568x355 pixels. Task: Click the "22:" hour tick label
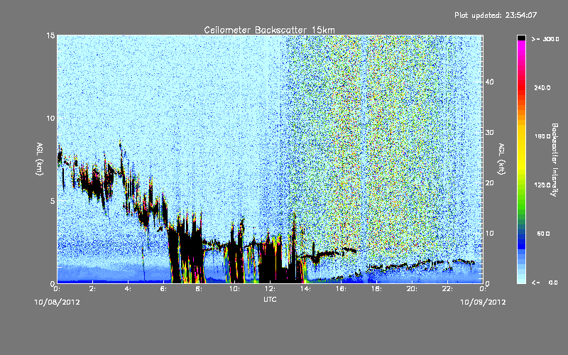click(x=448, y=289)
